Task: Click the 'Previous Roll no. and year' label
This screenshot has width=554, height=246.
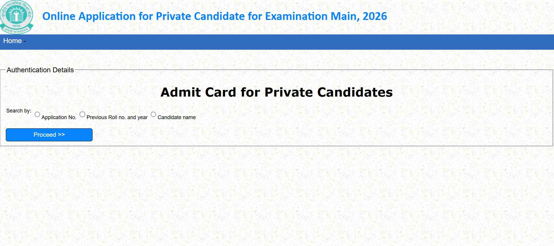Action: coord(117,117)
